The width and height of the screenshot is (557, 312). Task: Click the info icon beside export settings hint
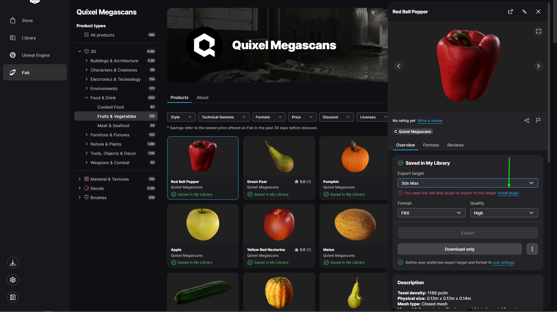click(x=401, y=263)
